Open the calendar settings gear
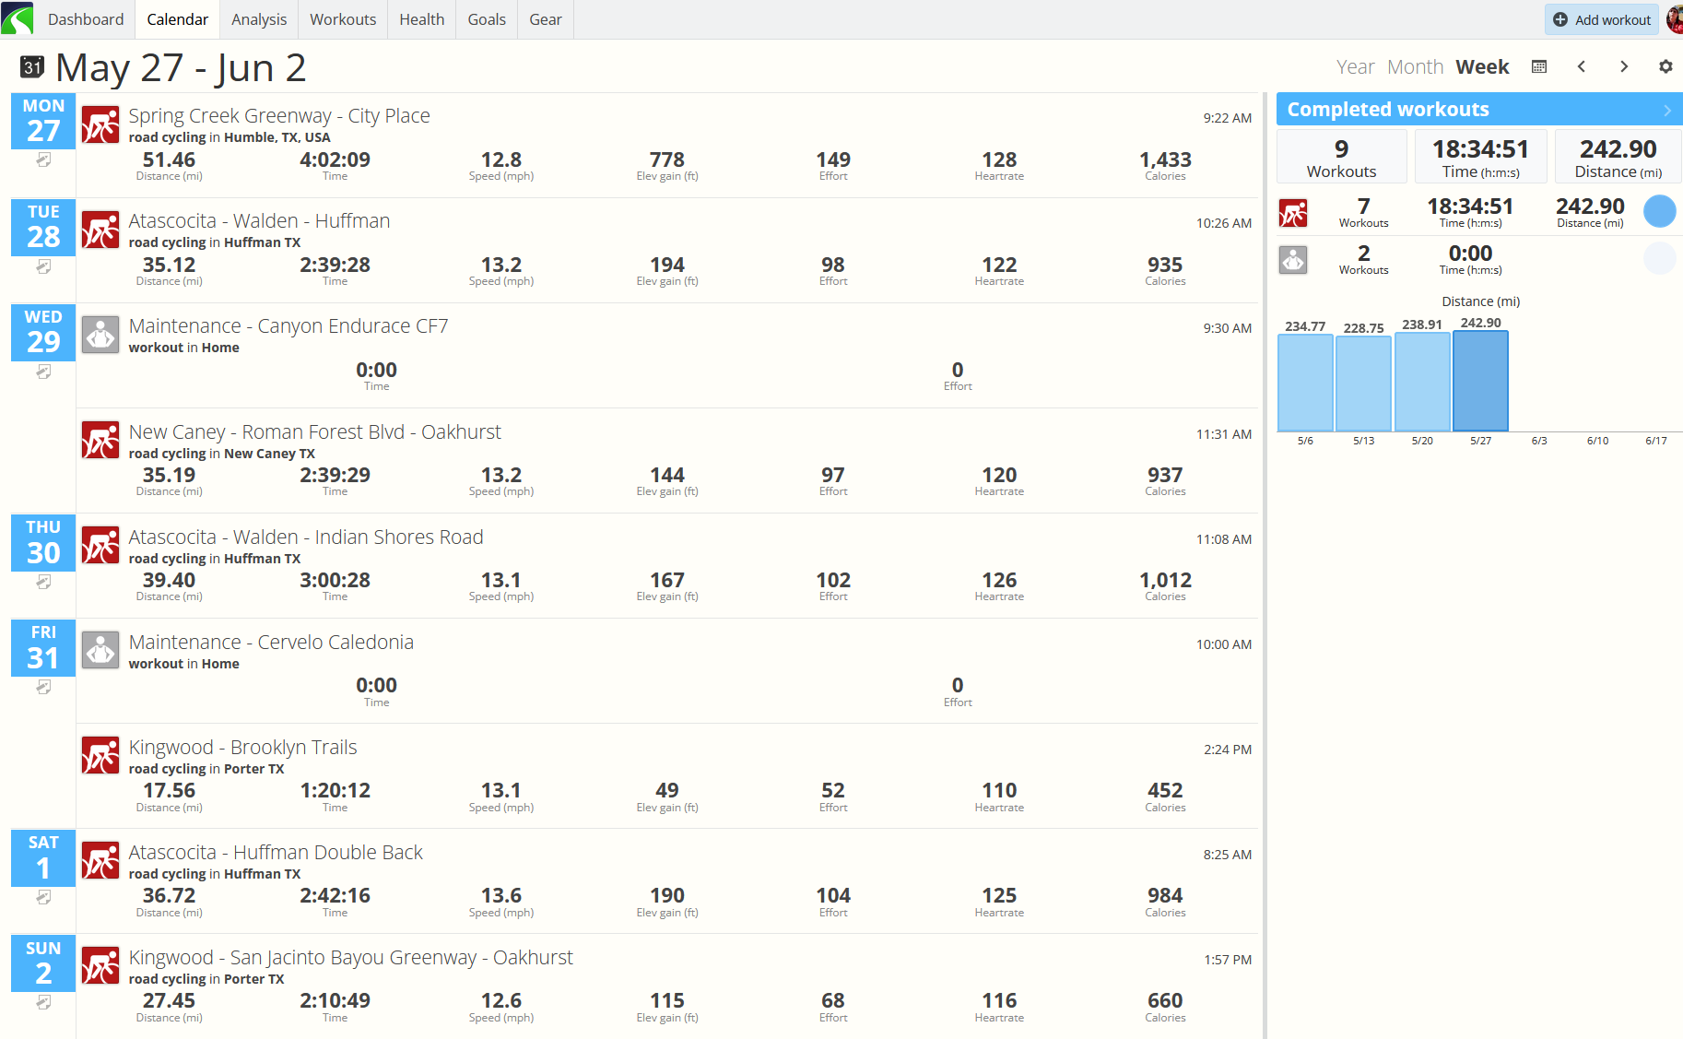Image resolution: width=1683 pixels, height=1039 pixels. pyautogui.click(x=1665, y=66)
